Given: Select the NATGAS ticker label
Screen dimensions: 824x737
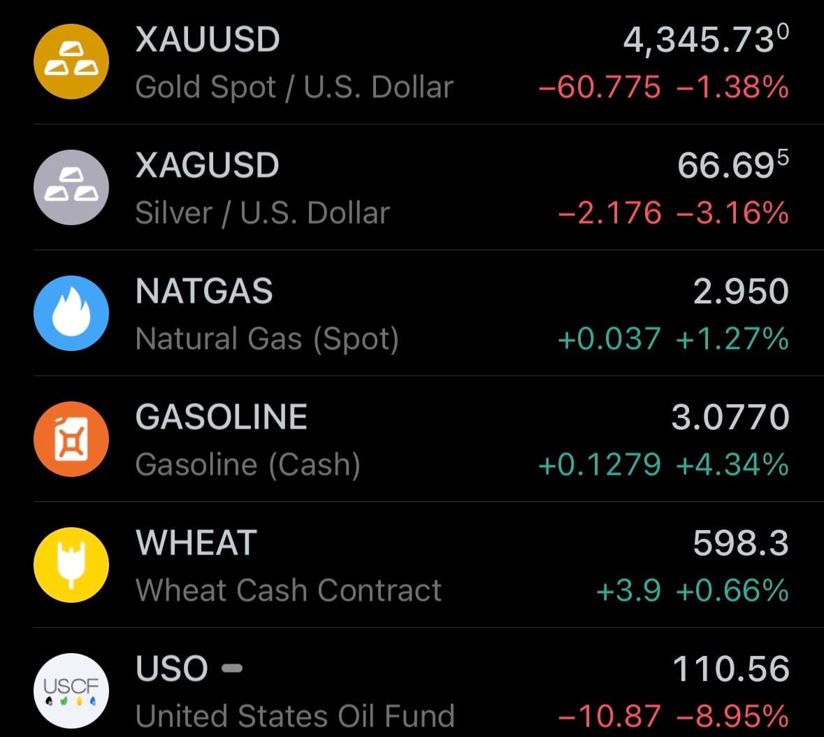Looking at the screenshot, I should click(x=204, y=292).
